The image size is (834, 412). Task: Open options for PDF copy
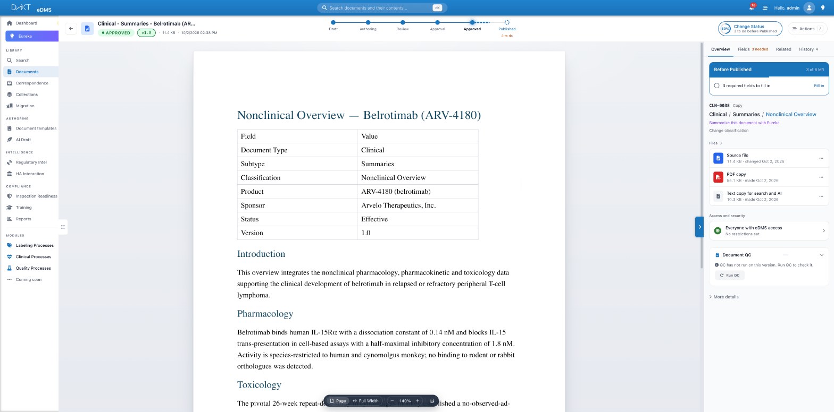click(x=821, y=177)
